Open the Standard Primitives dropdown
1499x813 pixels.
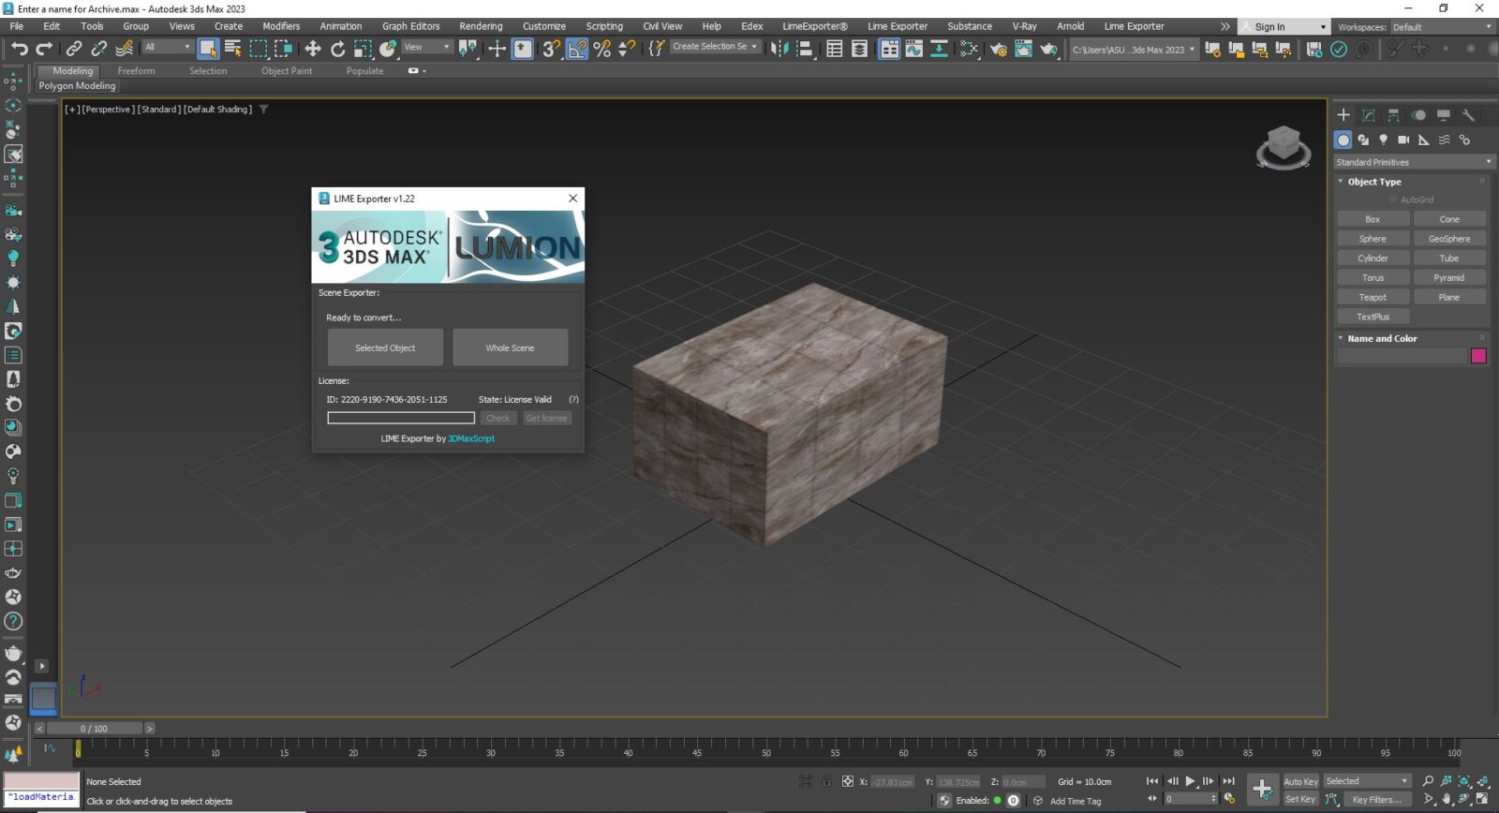[x=1413, y=162]
